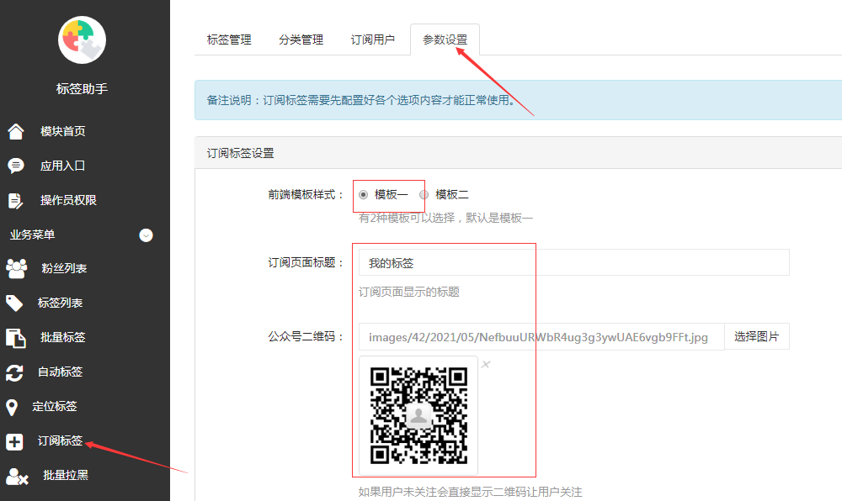Go to 应用入口 in the sidebar
842x501 pixels.
tap(63, 166)
